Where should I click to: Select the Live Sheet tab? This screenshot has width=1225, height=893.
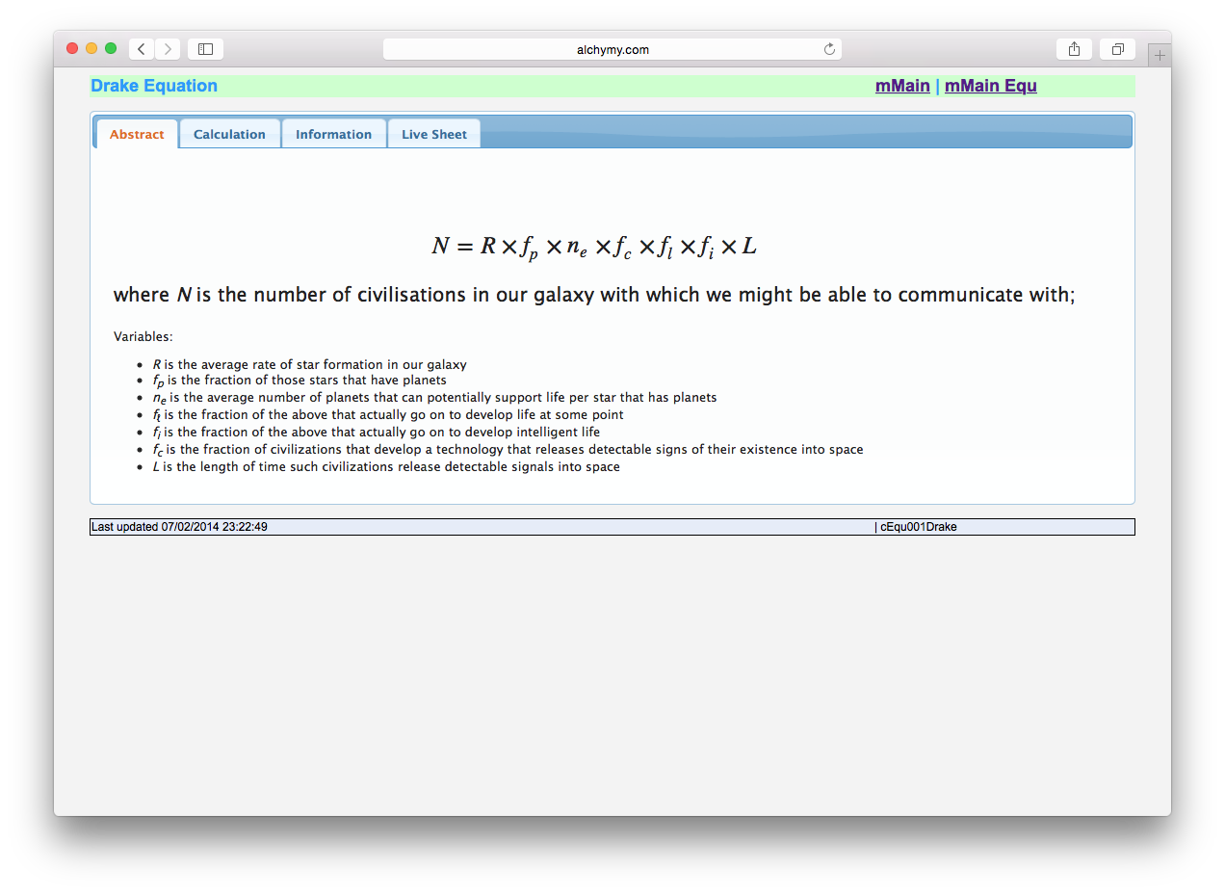click(x=433, y=133)
